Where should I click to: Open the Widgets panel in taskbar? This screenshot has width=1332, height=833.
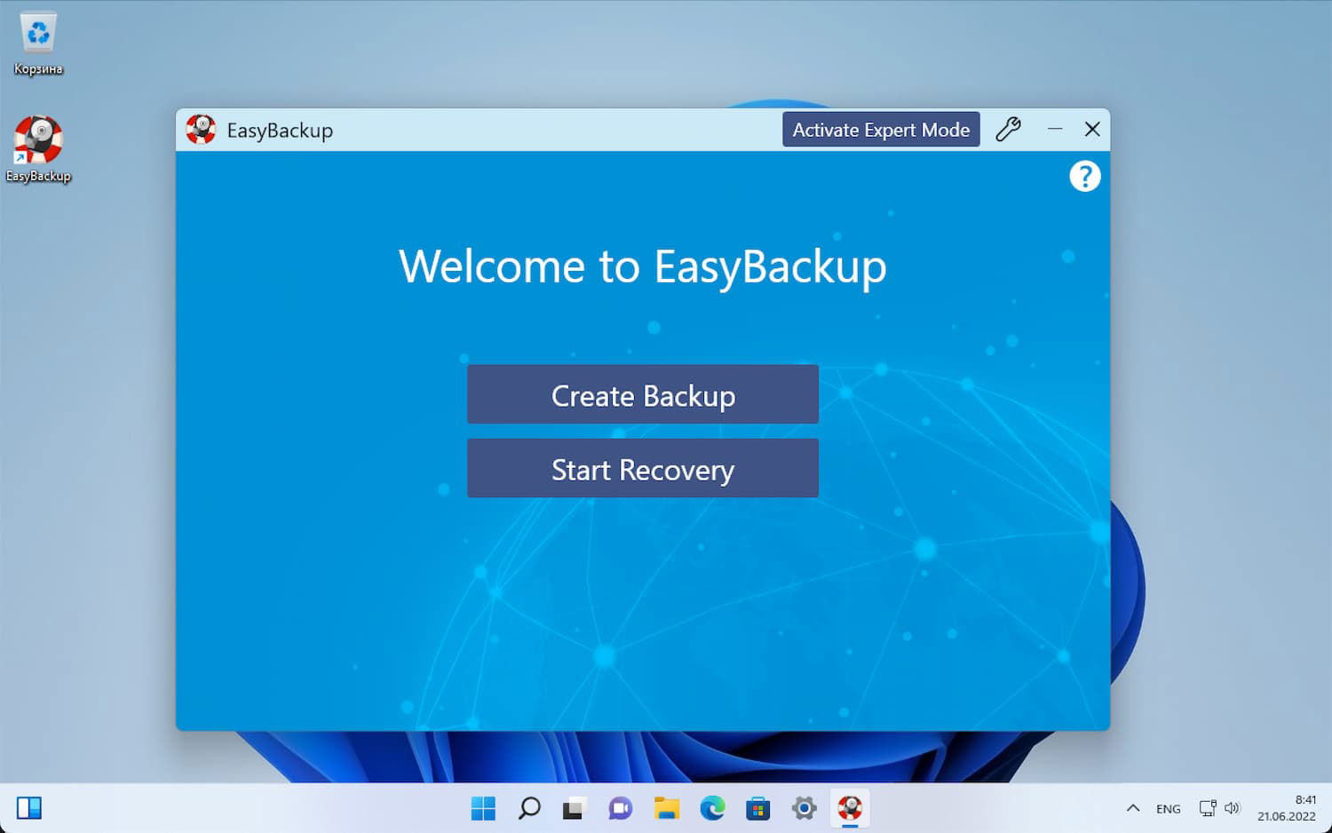click(29, 808)
